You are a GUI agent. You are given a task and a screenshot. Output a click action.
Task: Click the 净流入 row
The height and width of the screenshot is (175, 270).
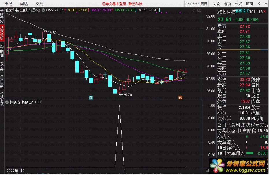[x=243, y=137]
